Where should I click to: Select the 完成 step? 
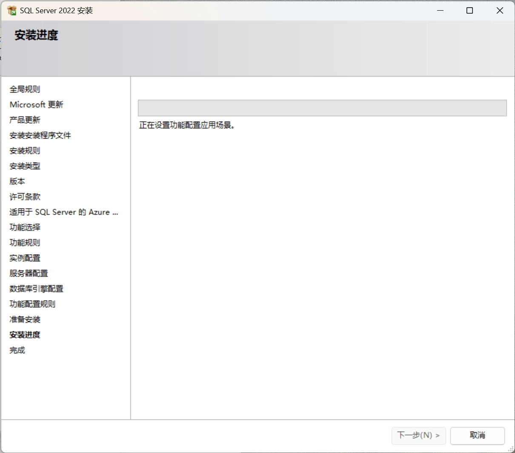click(x=17, y=350)
